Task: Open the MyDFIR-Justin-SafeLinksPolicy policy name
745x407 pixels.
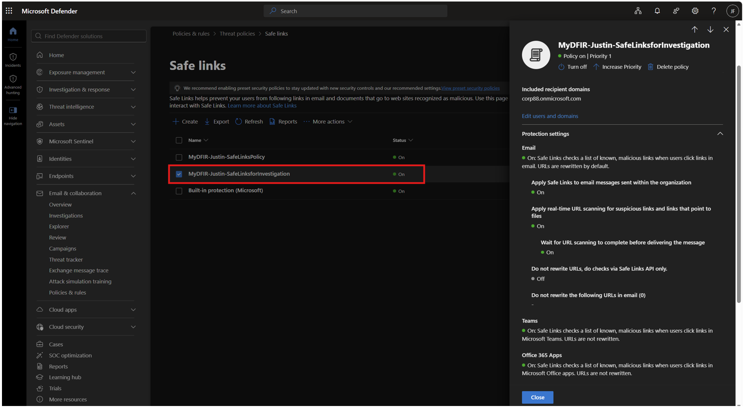Action: click(x=226, y=157)
